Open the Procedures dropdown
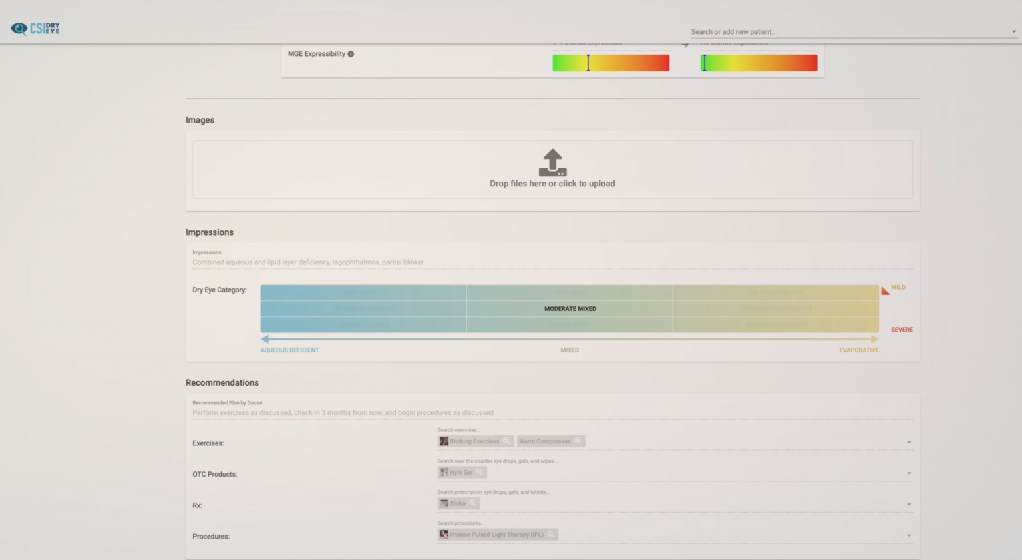The image size is (1022, 560). click(x=908, y=535)
